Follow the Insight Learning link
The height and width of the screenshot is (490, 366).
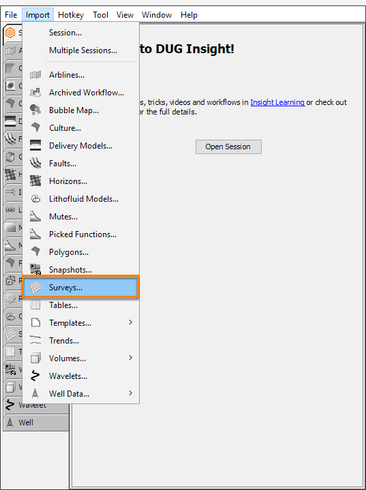277,102
